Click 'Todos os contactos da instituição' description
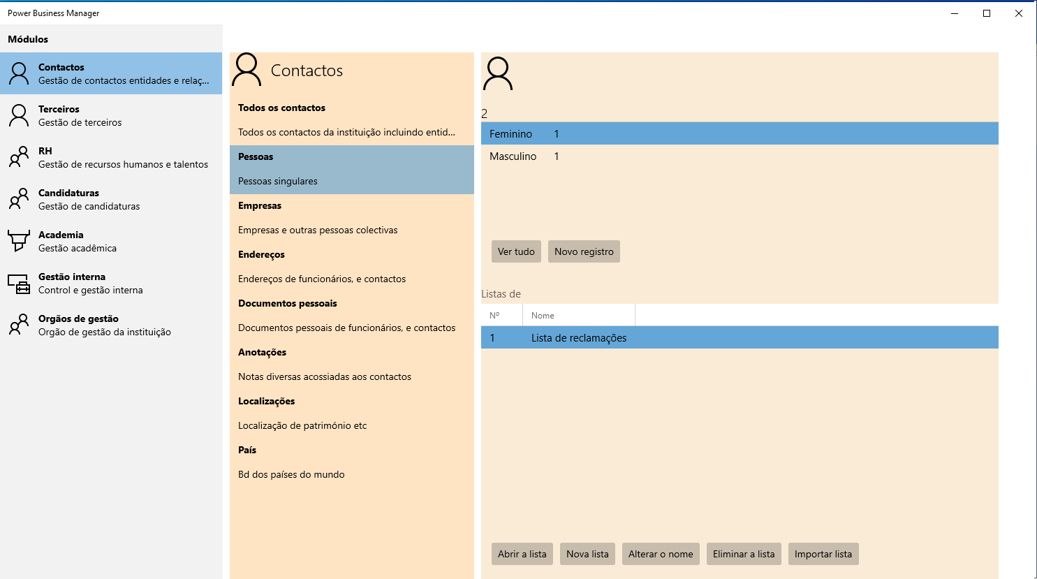 tap(346, 132)
